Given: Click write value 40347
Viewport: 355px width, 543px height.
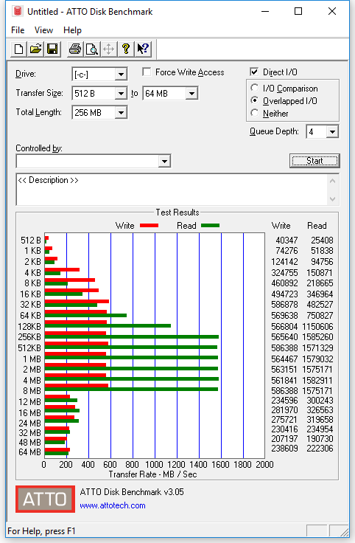Looking at the screenshot, I should 287,240.
